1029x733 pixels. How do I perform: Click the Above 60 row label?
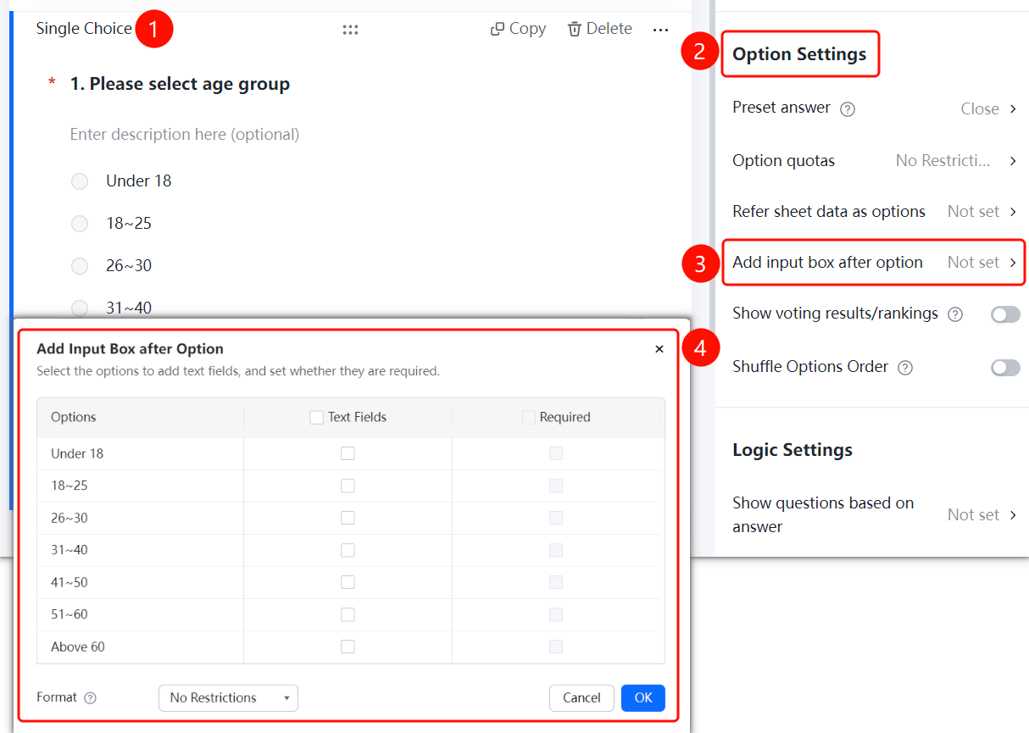(x=78, y=647)
